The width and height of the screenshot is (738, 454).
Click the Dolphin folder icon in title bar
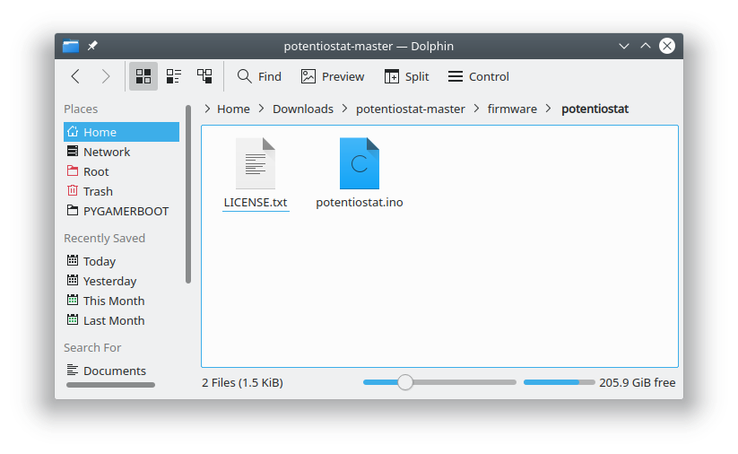pos(71,46)
